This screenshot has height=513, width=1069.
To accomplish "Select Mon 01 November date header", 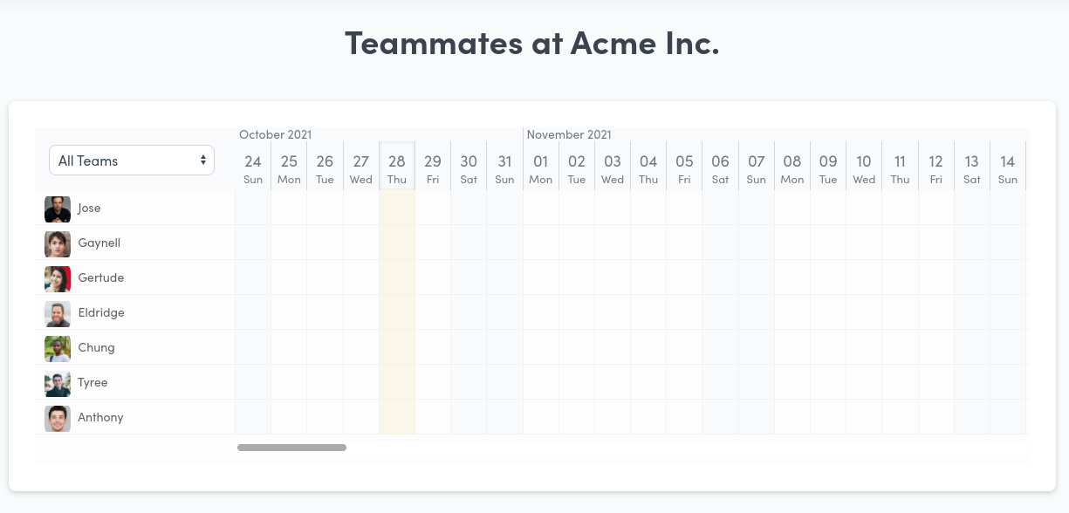I will [x=541, y=168].
